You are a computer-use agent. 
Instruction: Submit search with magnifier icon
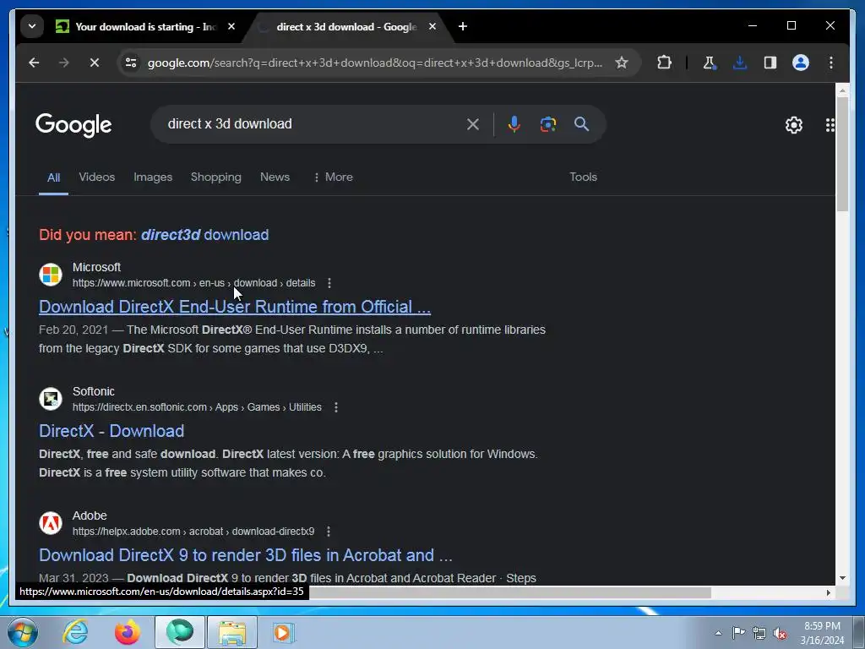pyautogui.click(x=581, y=124)
